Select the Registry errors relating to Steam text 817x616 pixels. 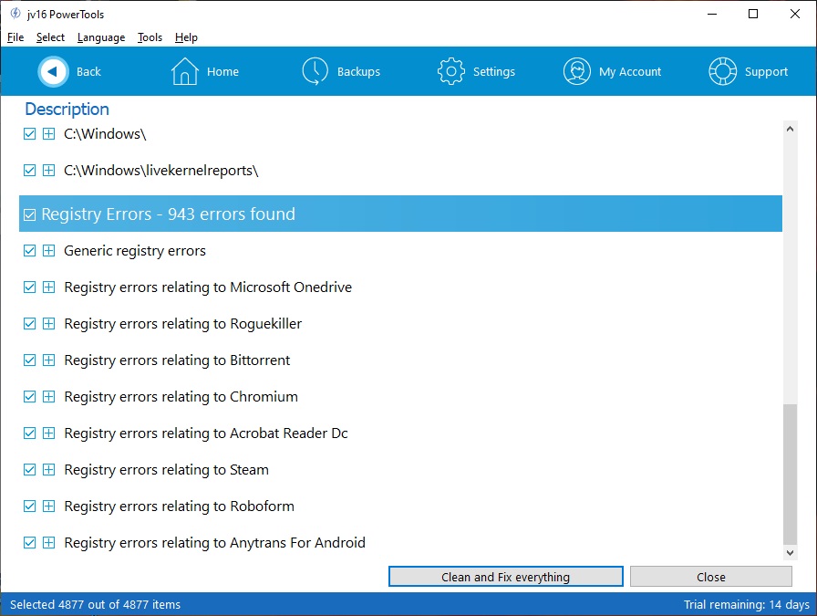[166, 470]
